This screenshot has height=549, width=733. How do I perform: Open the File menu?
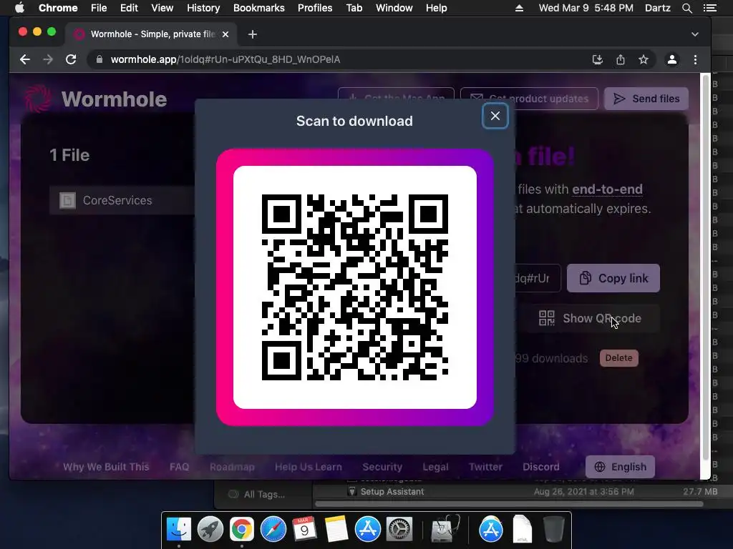[x=99, y=8]
